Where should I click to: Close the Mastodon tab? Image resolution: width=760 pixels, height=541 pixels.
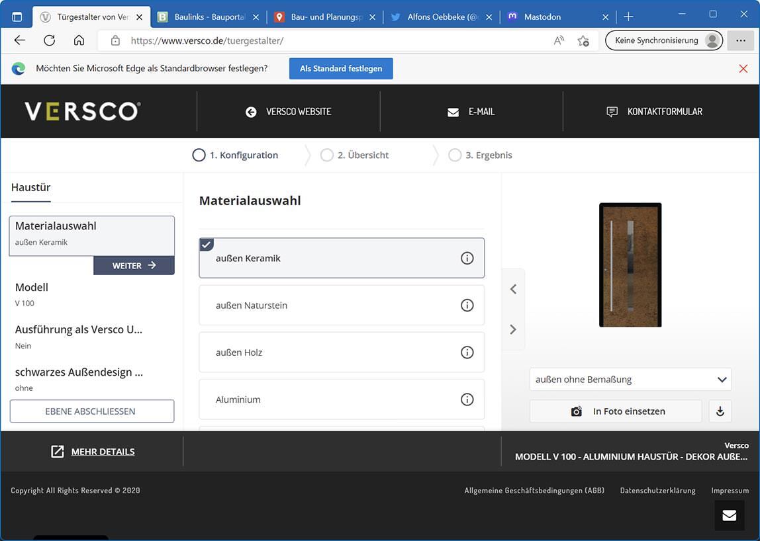pyautogui.click(x=605, y=17)
